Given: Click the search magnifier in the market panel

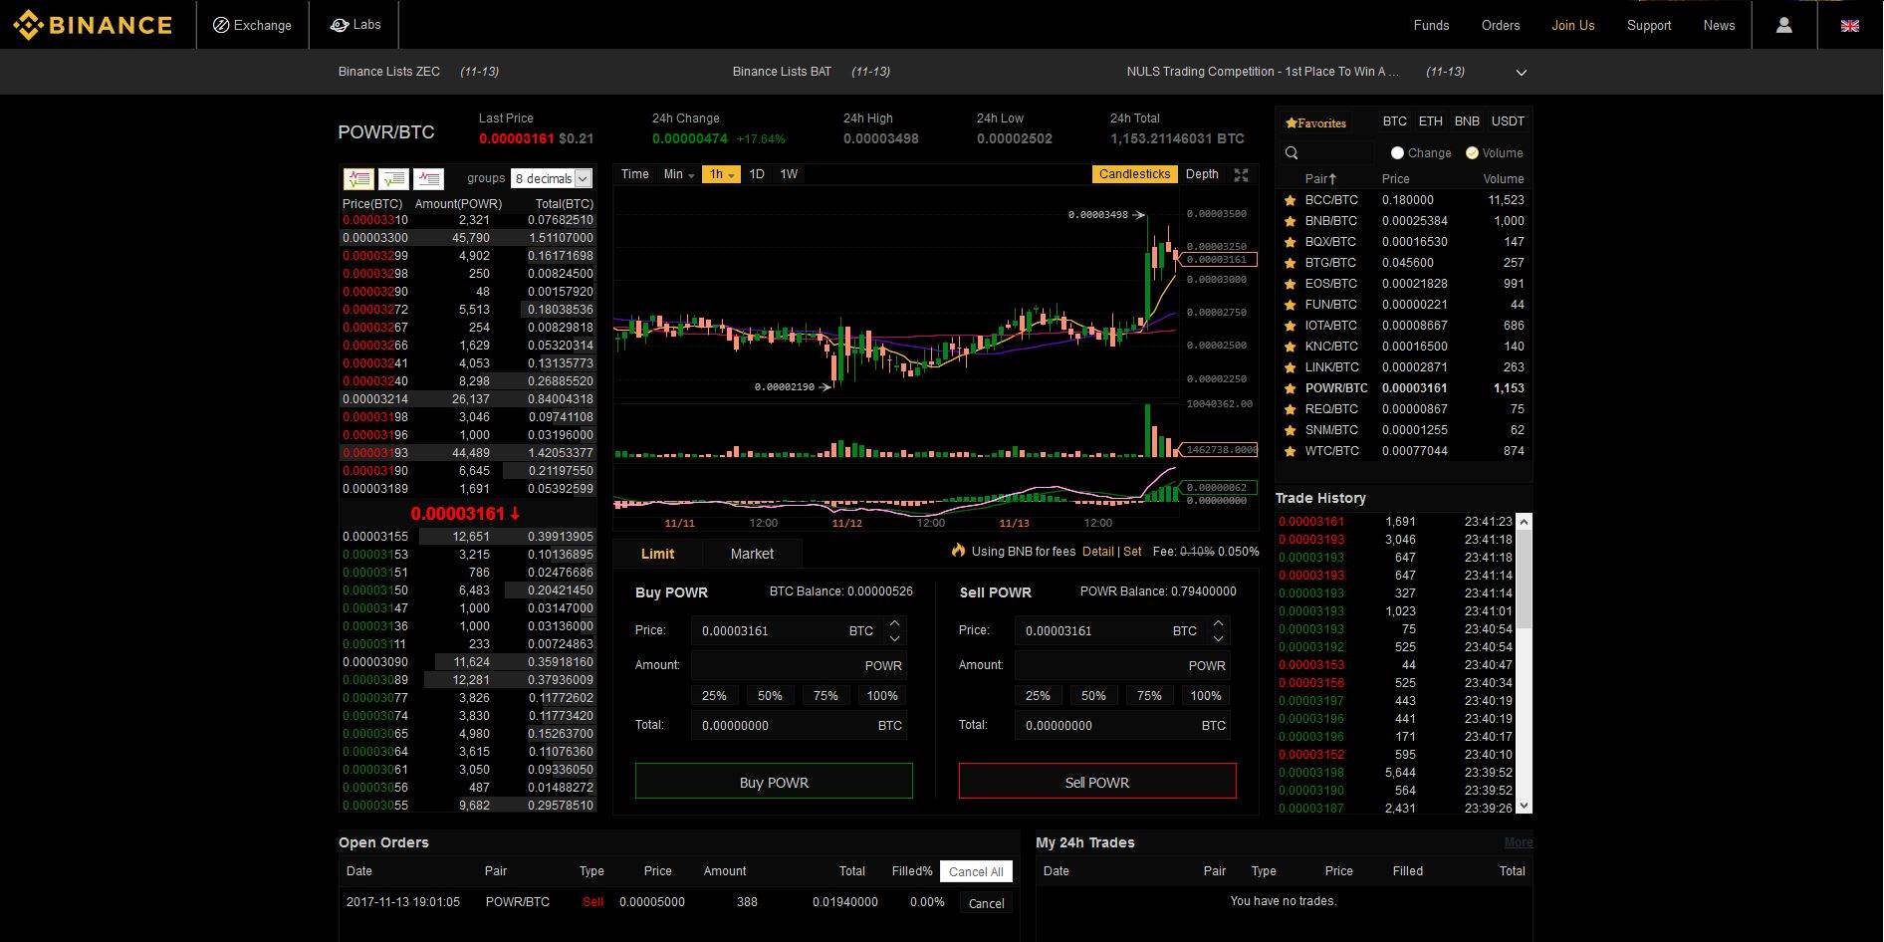Looking at the screenshot, I should click(x=1293, y=152).
